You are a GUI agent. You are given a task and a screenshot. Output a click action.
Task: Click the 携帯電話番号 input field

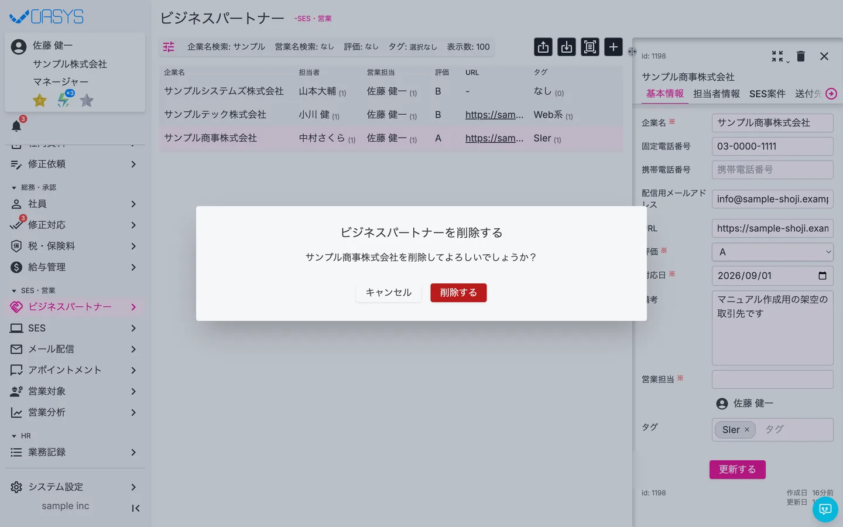pos(773,170)
